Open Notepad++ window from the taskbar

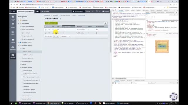coord(68,103)
